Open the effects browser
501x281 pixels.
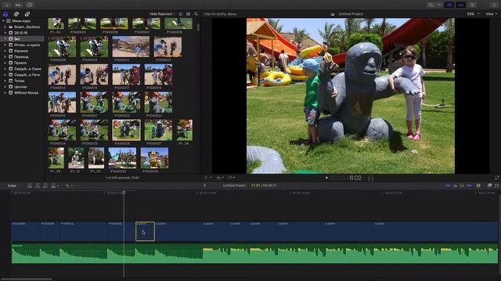tap(489, 186)
